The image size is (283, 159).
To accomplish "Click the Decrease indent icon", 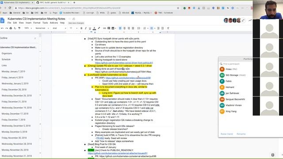I will coord(158,28).
